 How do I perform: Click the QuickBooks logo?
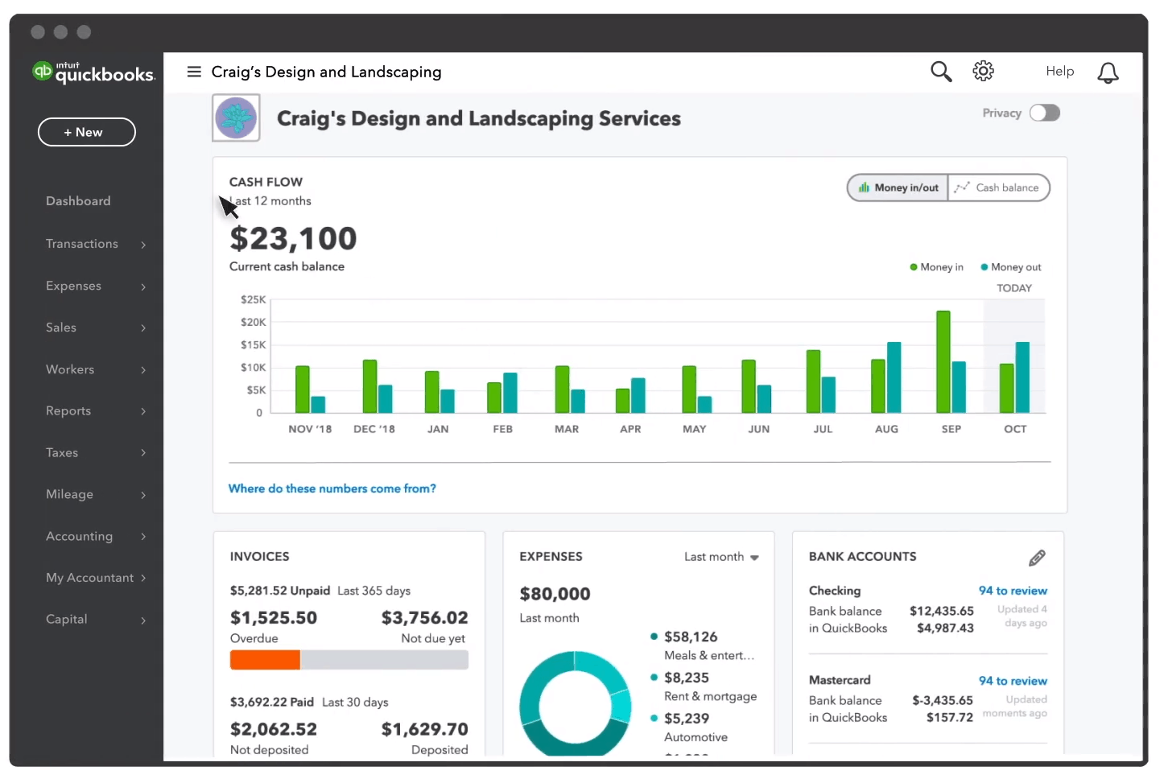tap(93, 72)
